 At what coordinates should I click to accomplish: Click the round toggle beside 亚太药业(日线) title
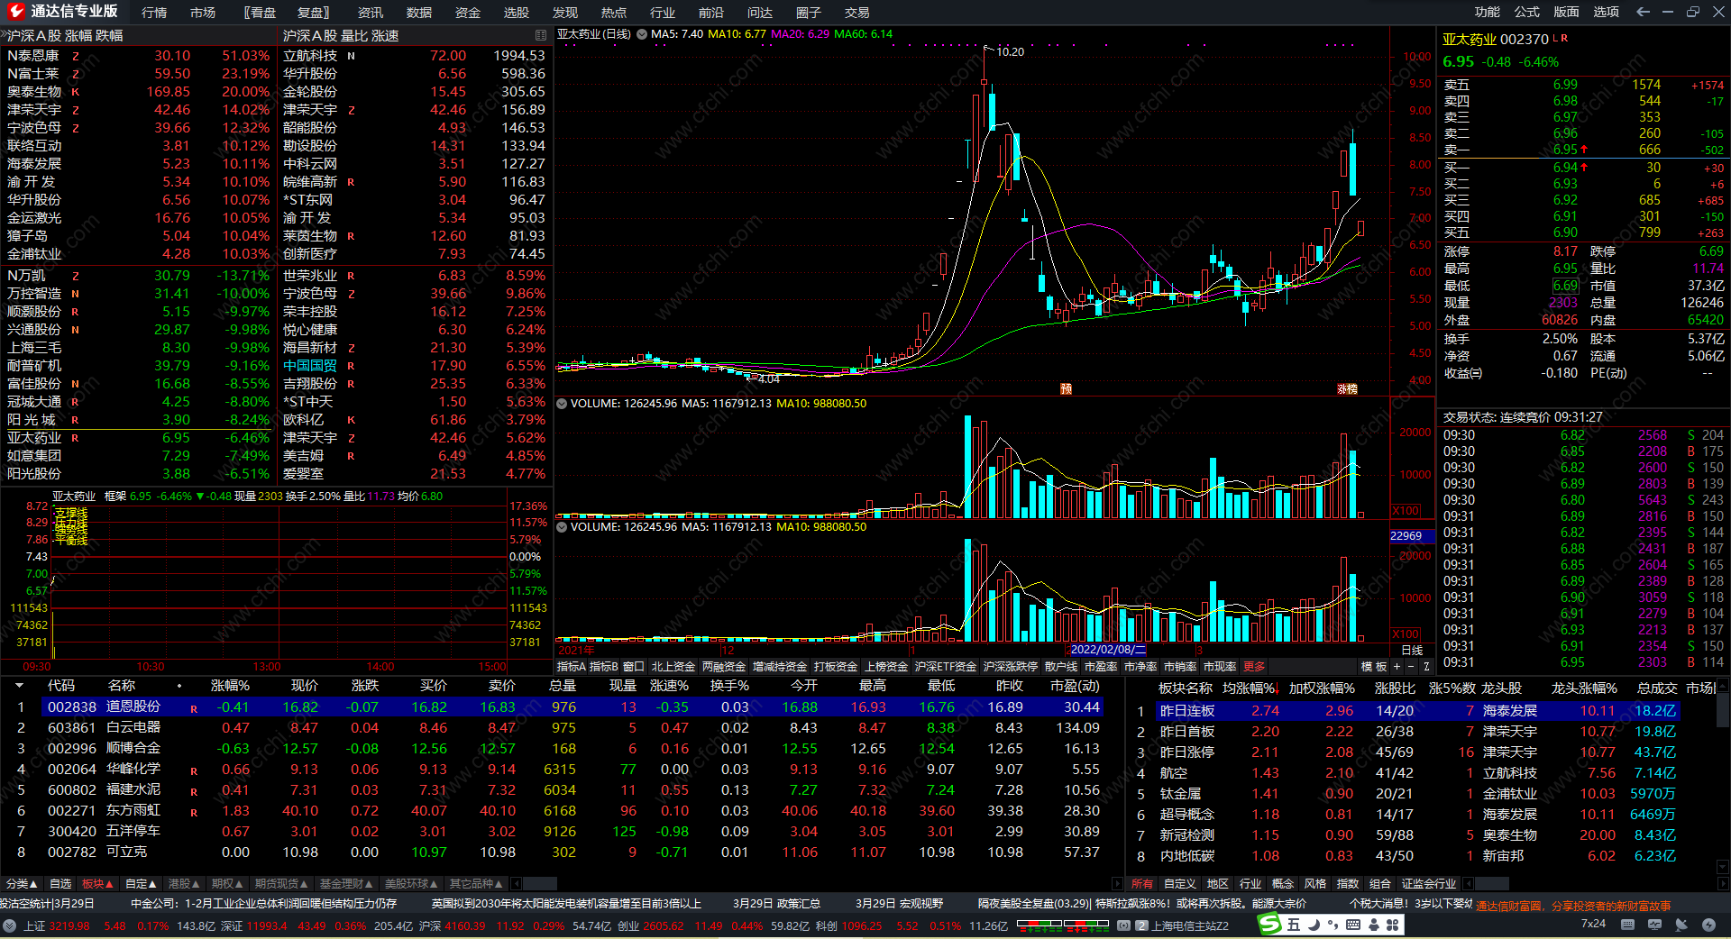(642, 34)
